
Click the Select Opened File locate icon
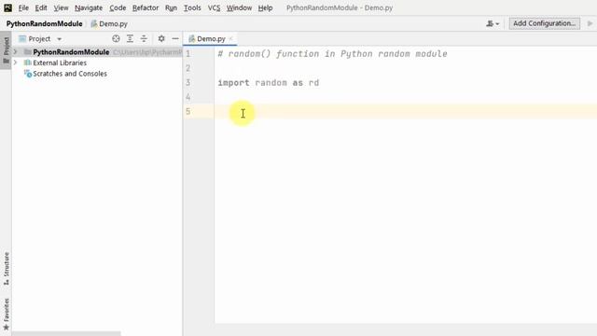tap(116, 38)
